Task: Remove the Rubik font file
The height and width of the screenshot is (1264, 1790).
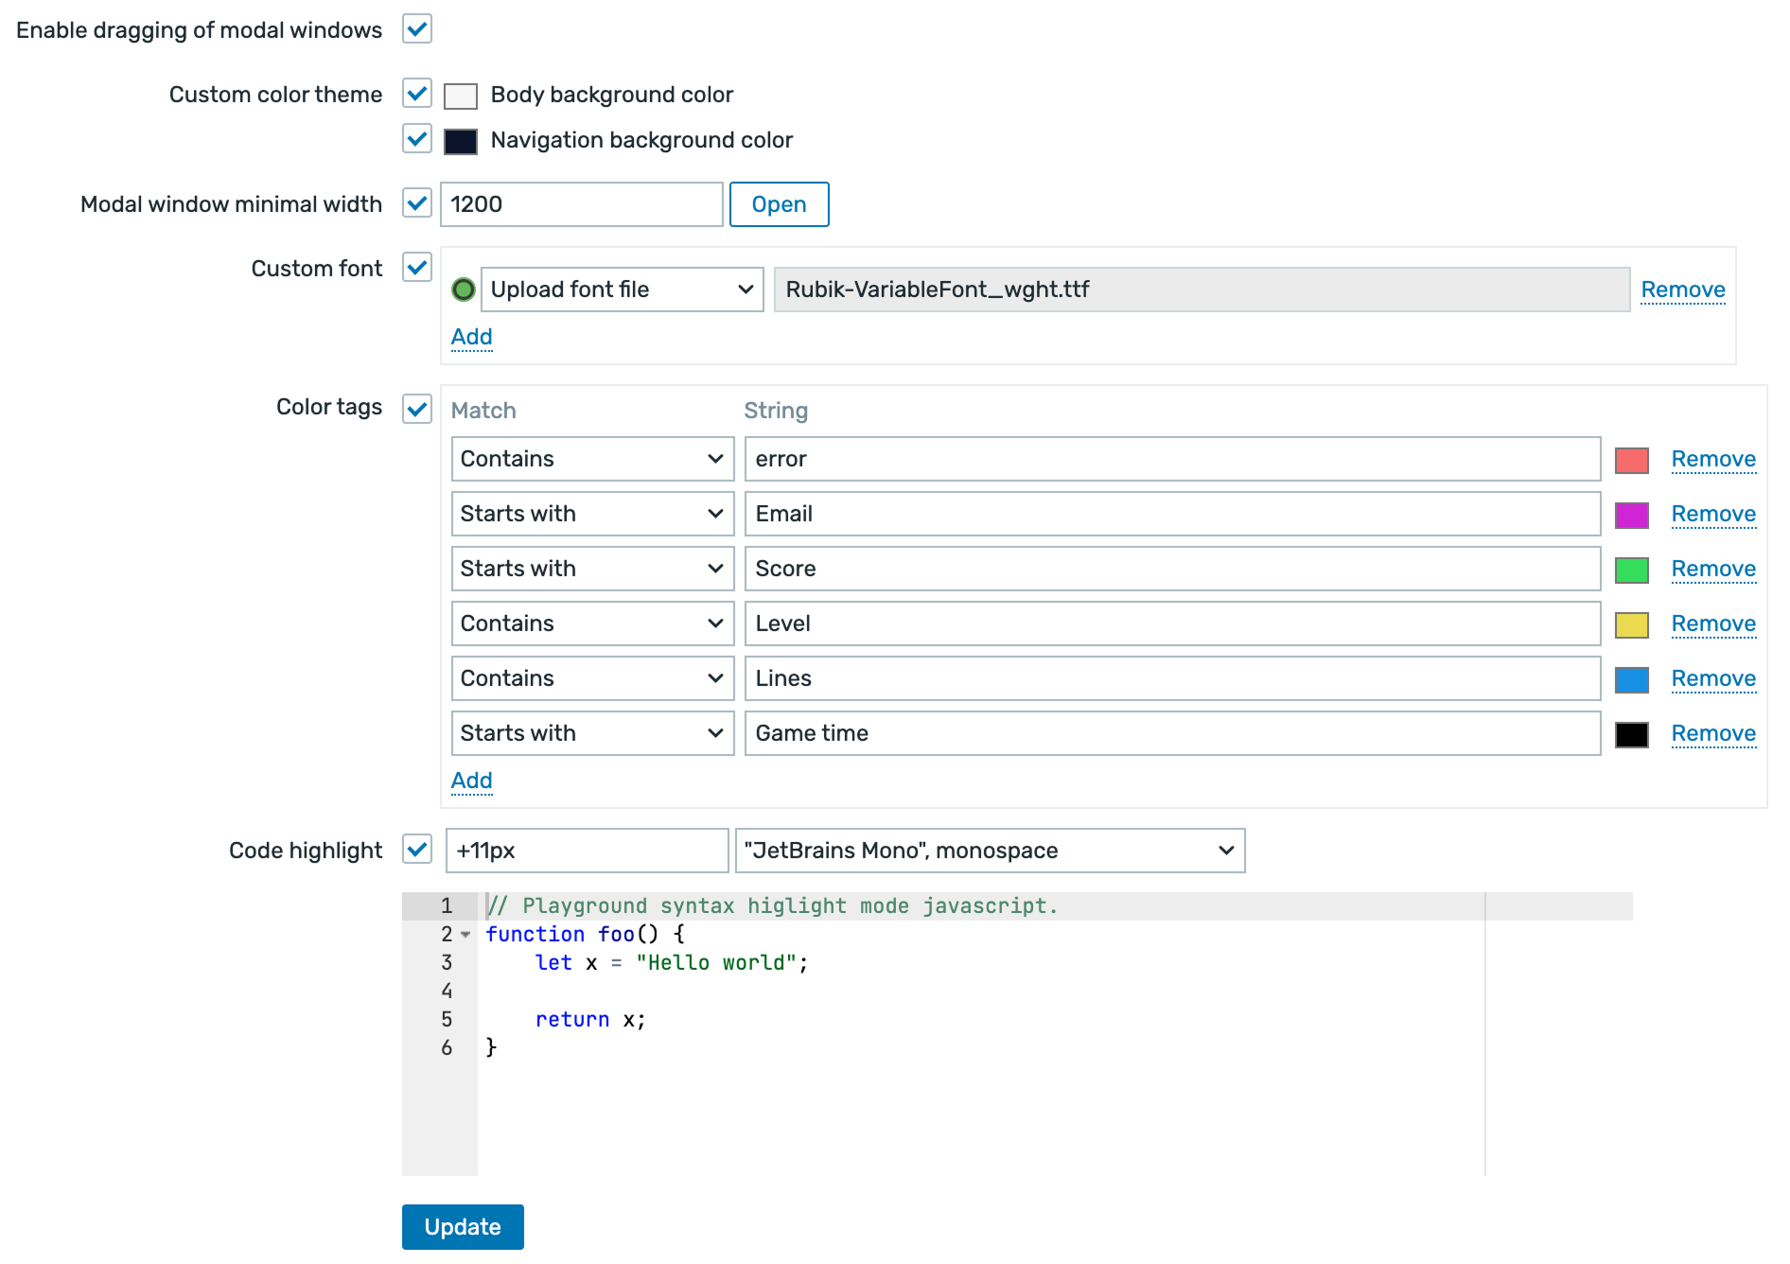Action: [1682, 290]
